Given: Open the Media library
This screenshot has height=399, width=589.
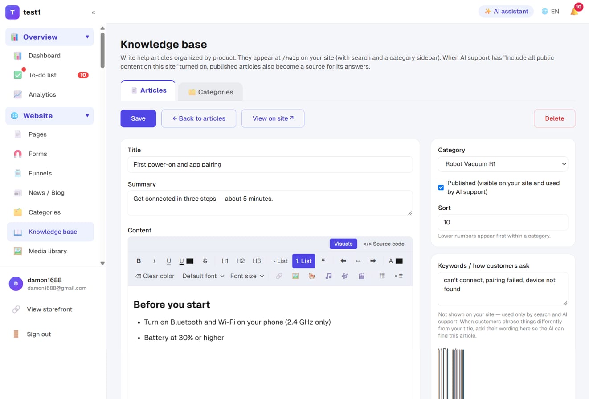Looking at the screenshot, I should tap(50, 251).
